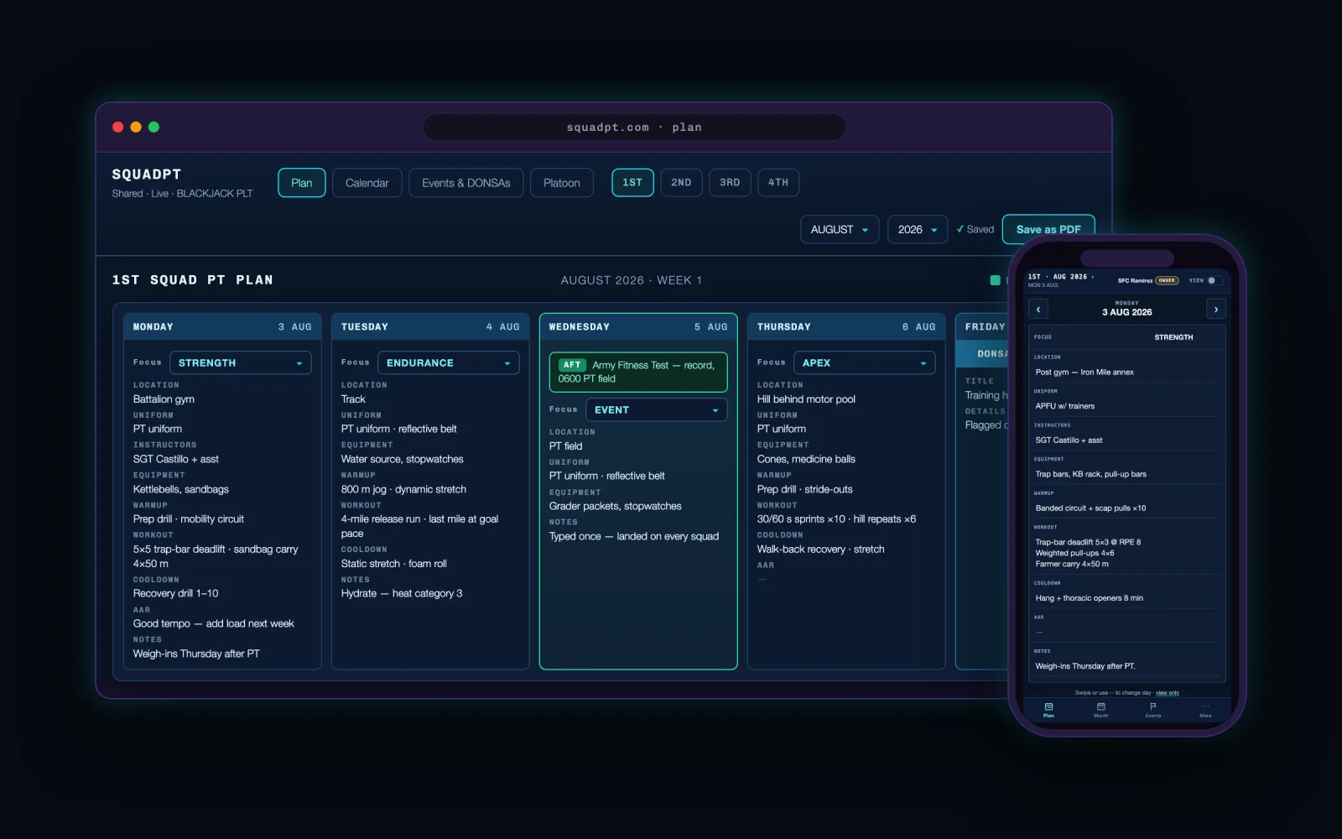Open Tuesday's ENDURANCE focus dropdown
This screenshot has width=1342, height=839.
pos(448,362)
